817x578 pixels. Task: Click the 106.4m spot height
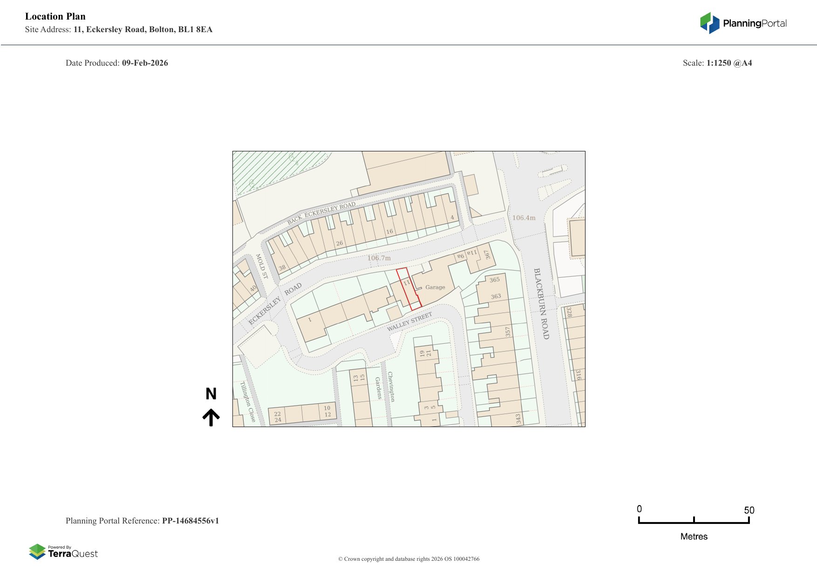click(524, 218)
